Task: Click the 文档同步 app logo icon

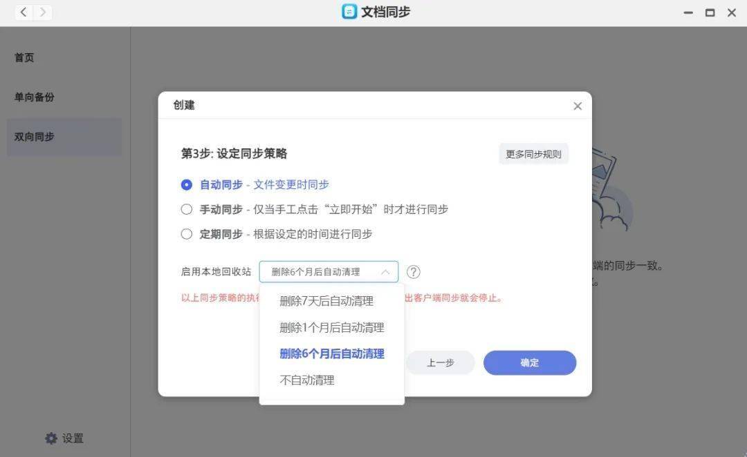Action: coord(349,12)
